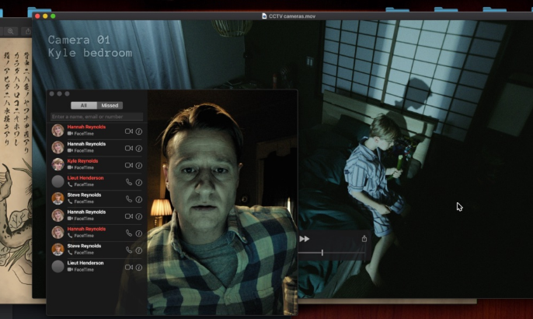Click the CCTV cameras.mov window title text
This screenshot has height=319, width=533.
coord(292,16)
